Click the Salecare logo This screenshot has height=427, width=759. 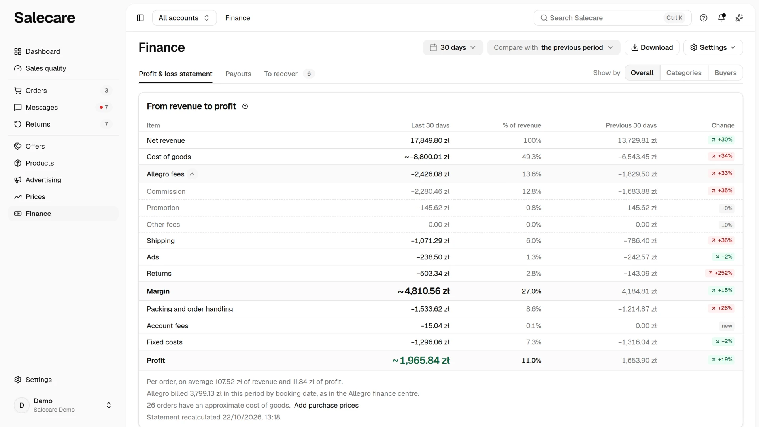click(45, 17)
